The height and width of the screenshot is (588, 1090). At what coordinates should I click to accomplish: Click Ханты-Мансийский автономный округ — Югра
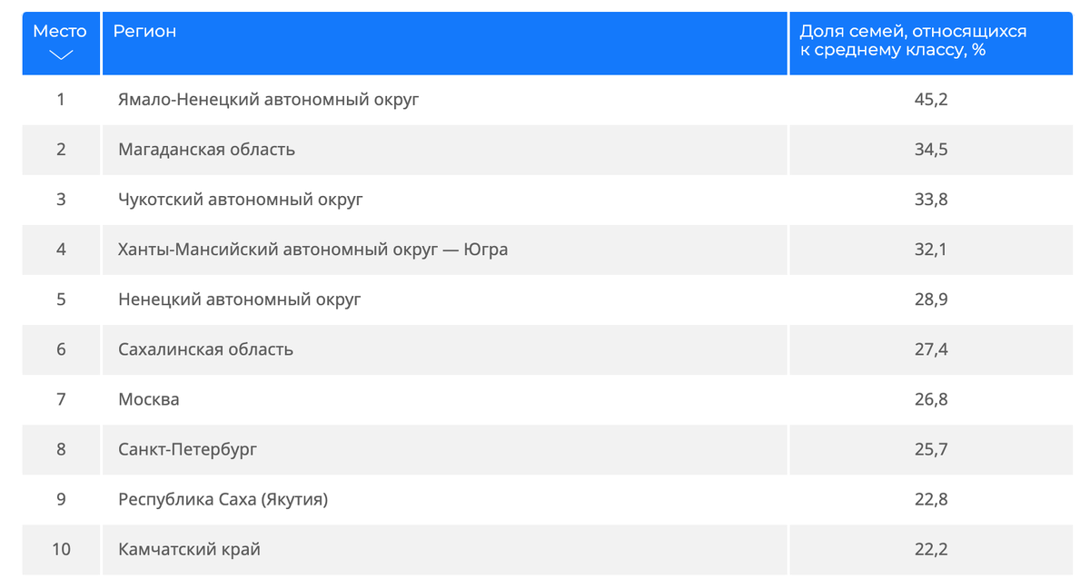(313, 250)
